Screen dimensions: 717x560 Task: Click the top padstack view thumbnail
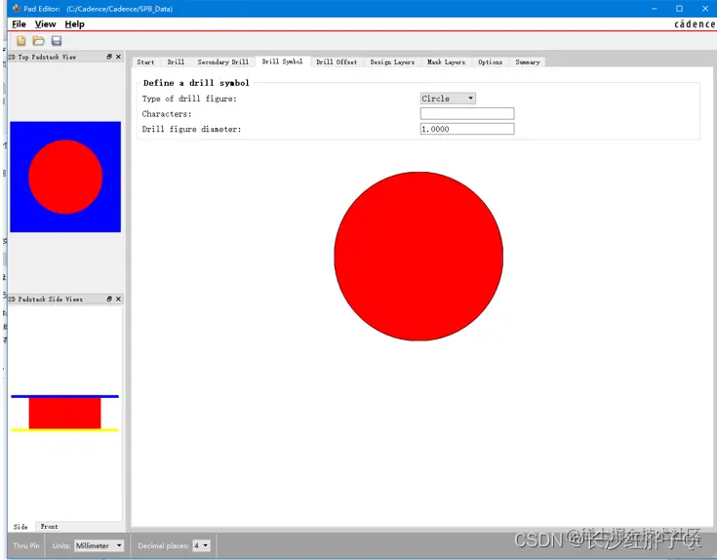coord(65,177)
